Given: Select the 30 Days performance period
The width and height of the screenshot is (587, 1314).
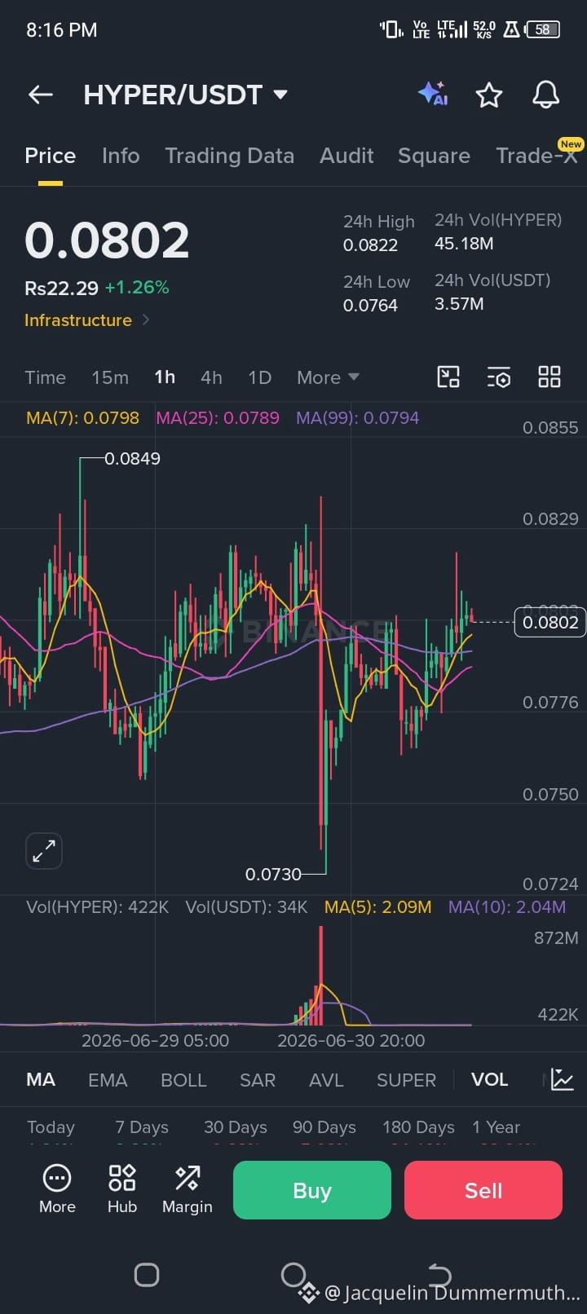Looking at the screenshot, I should (236, 1127).
